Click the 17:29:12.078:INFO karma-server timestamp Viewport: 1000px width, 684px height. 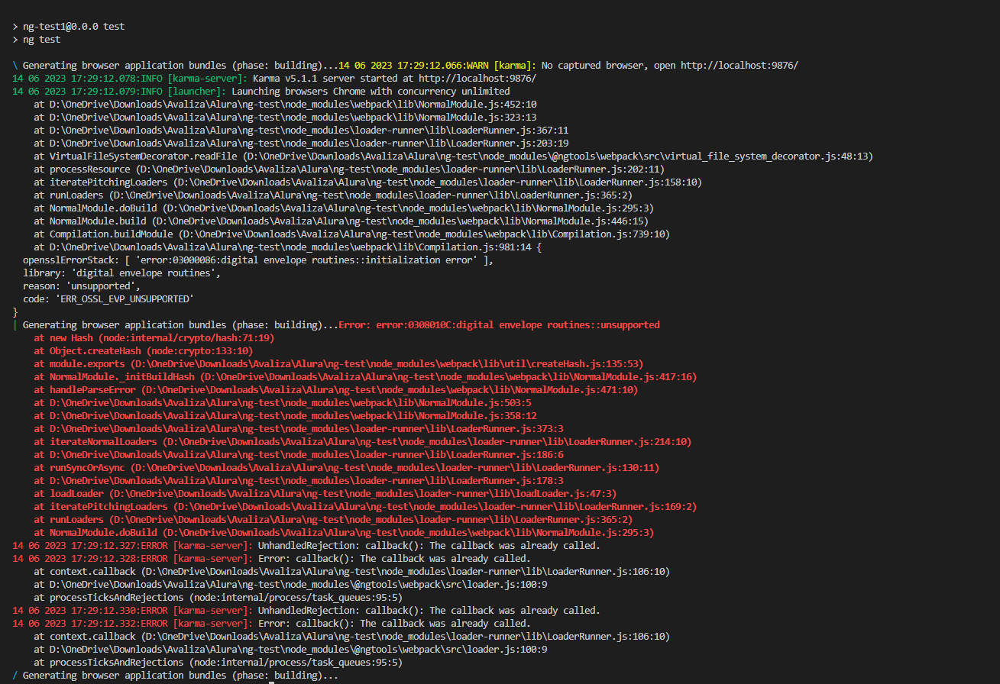pyautogui.click(x=87, y=79)
